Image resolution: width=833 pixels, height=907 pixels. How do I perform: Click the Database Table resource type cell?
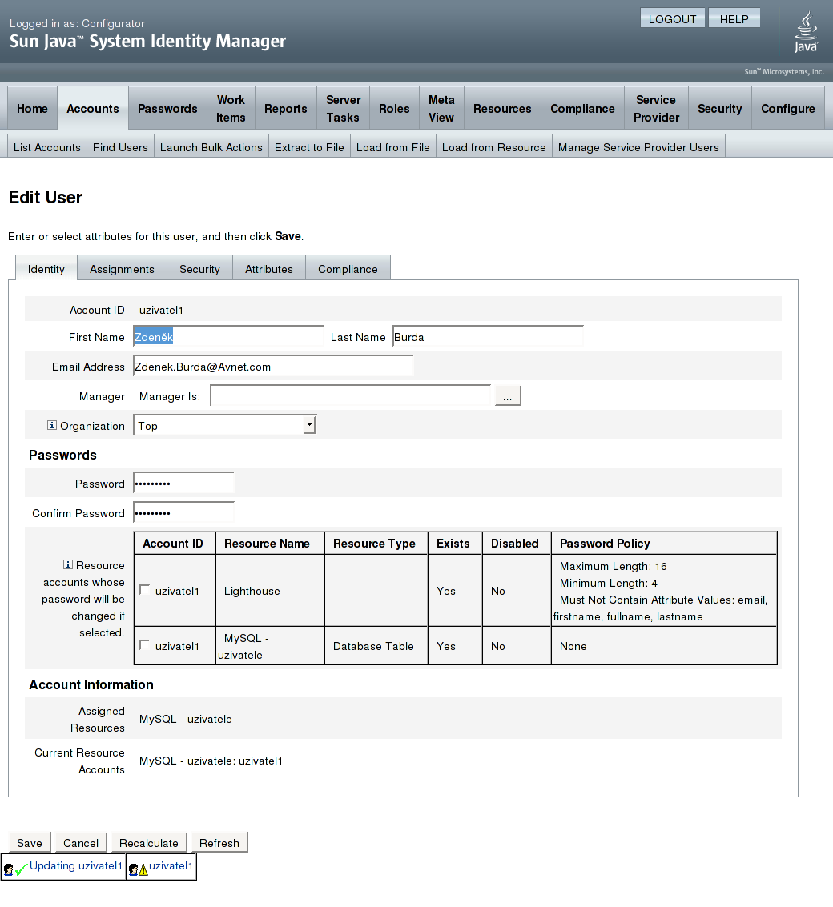click(x=376, y=645)
